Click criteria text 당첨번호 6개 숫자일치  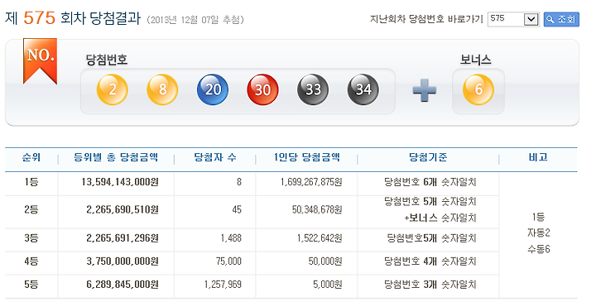pos(430,182)
